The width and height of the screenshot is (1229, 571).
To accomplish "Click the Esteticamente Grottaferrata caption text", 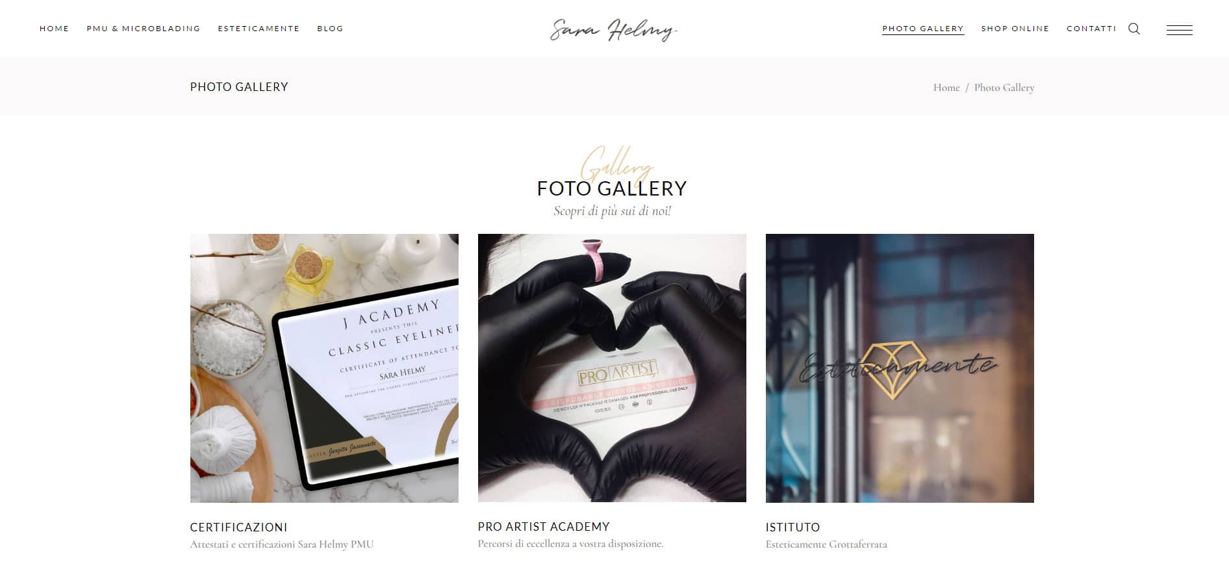I will pos(826,544).
